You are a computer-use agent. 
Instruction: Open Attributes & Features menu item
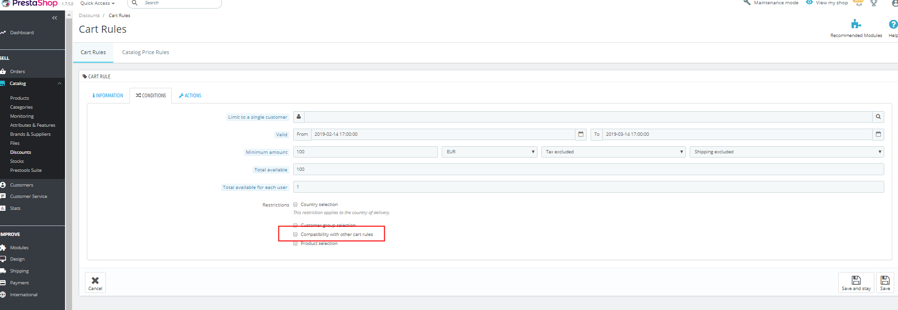click(x=33, y=125)
